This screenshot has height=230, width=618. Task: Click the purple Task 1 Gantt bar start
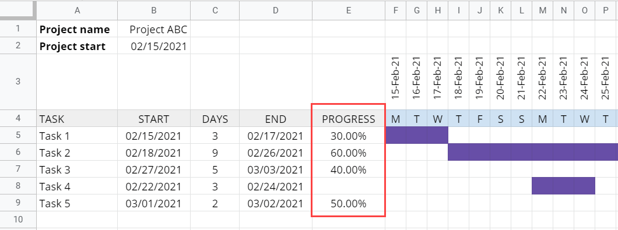pyautogui.click(x=396, y=136)
